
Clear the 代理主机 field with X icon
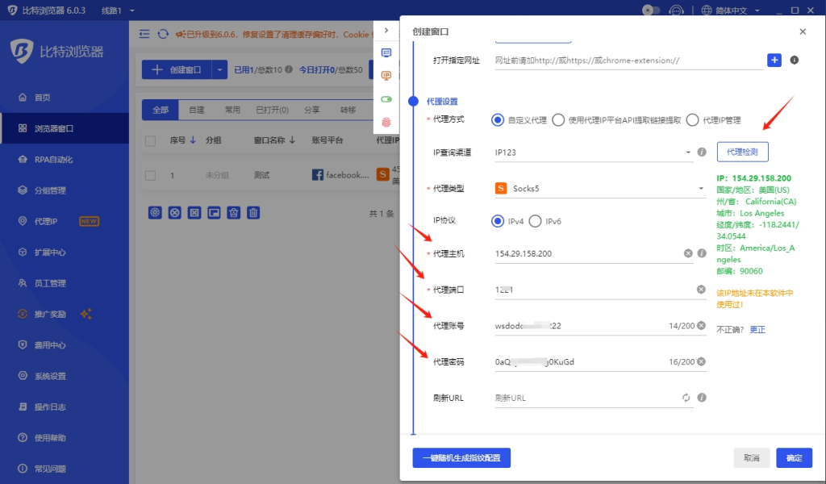[x=688, y=253]
